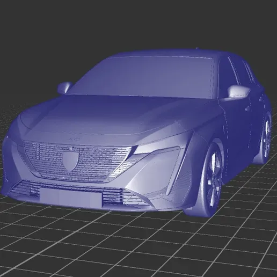This screenshot has width=277, height=277.
Task: Click the small badge lettering above grille
Action: [x=75, y=139]
